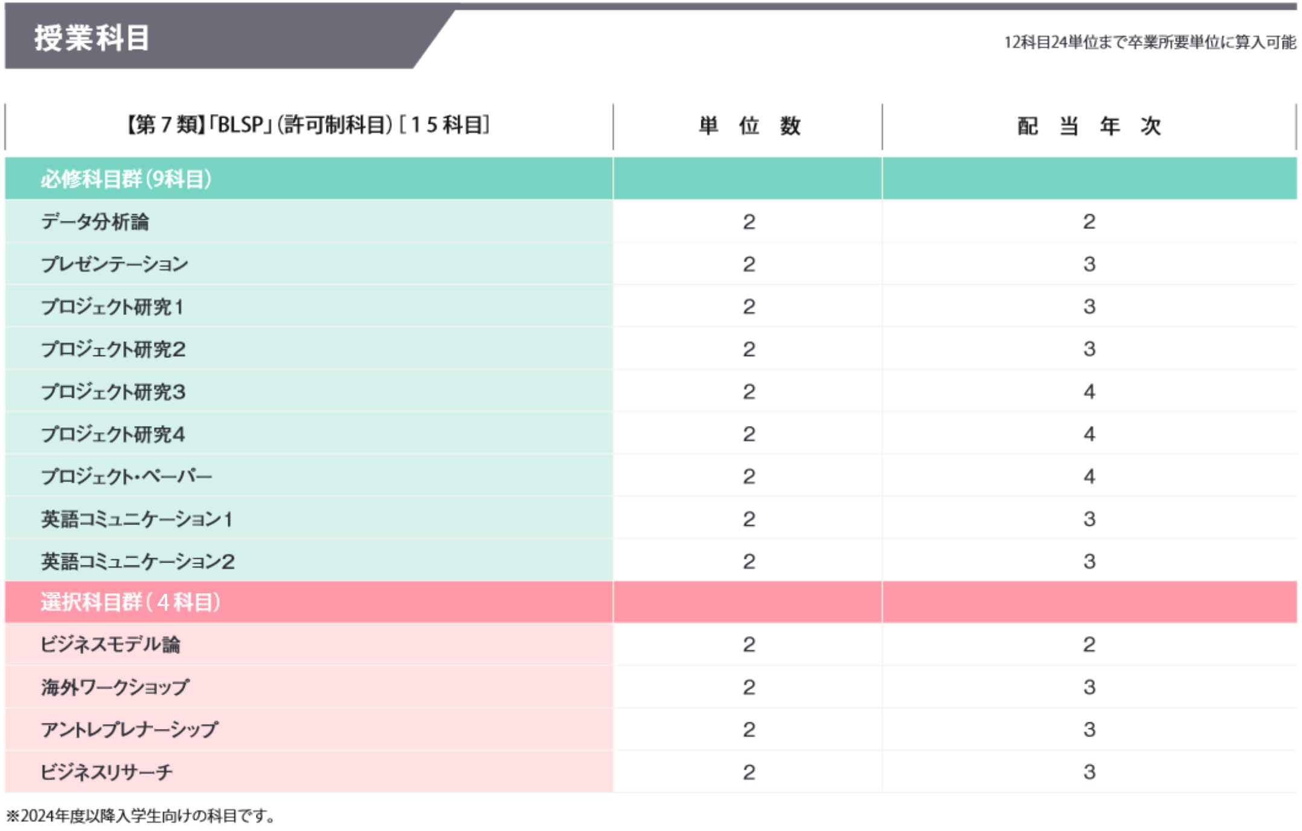This screenshot has height=831, width=1302.
Task: Click the 第7類 BLSP table heading
Action: click(308, 126)
